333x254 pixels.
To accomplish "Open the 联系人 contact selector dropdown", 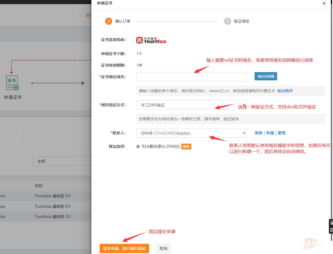I will 191,133.
